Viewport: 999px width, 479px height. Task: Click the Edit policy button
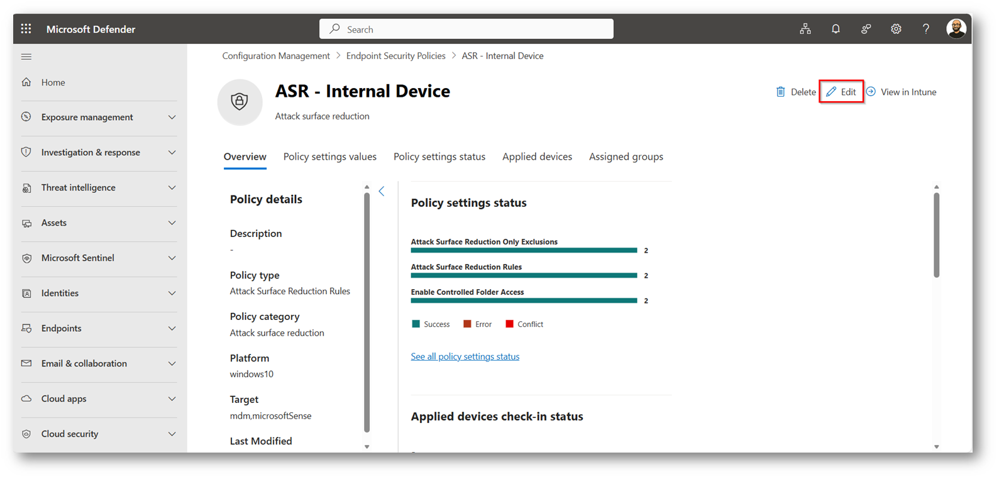(841, 92)
